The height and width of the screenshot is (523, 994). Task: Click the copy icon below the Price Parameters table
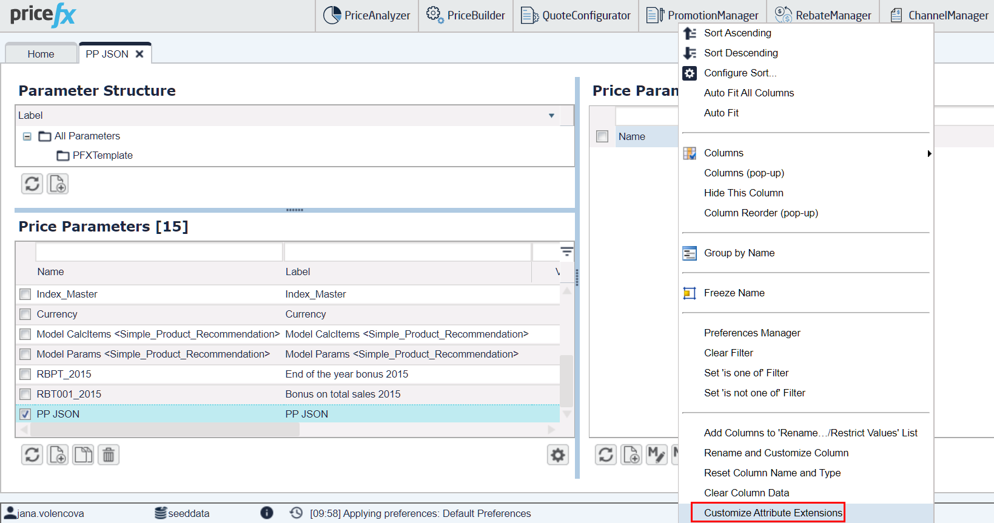coord(83,455)
